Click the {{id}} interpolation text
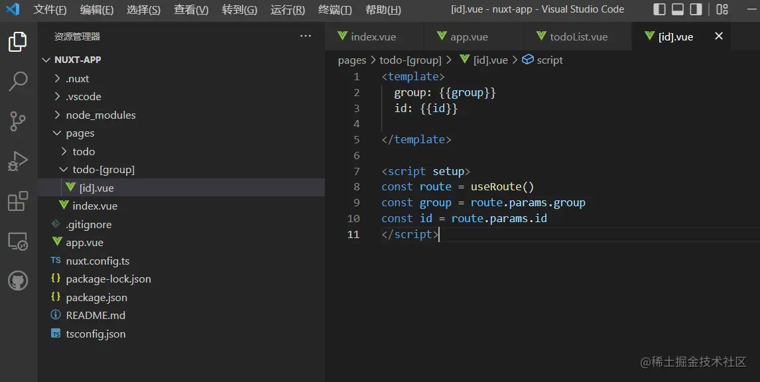This screenshot has width=760, height=382. pyautogui.click(x=438, y=108)
